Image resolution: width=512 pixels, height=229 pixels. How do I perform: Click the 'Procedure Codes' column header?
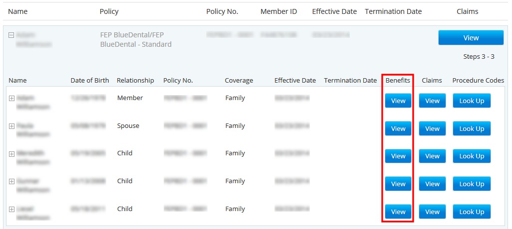478,81
